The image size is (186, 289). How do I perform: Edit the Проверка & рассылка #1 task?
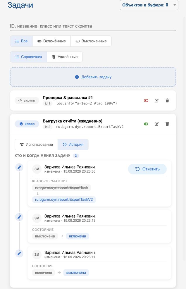click(x=156, y=100)
